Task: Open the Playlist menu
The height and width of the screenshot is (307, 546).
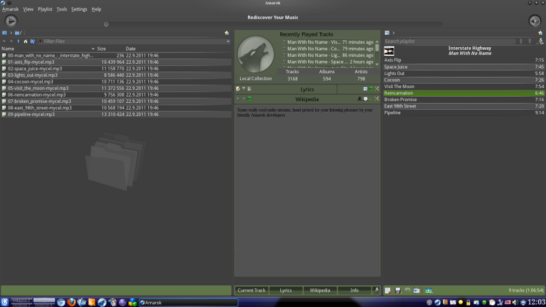Action: click(45, 9)
